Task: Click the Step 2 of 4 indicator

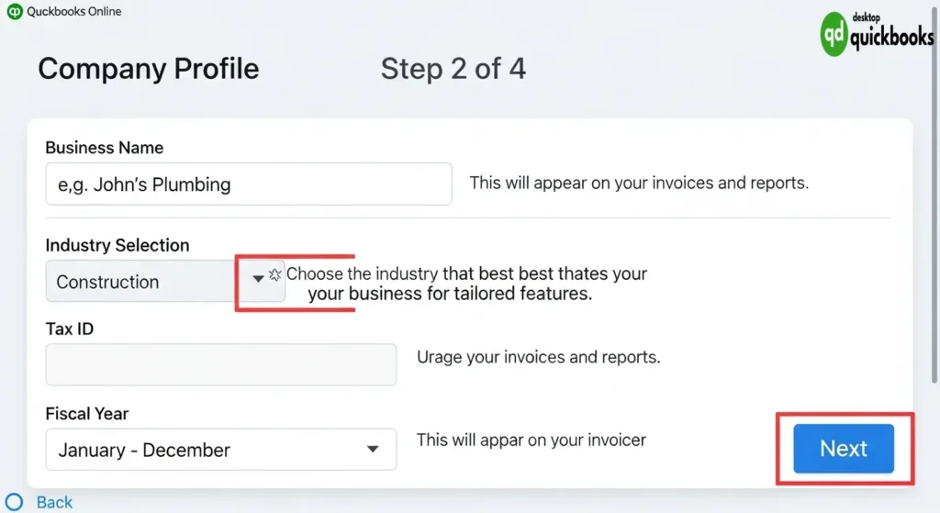Action: pos(453,69)
